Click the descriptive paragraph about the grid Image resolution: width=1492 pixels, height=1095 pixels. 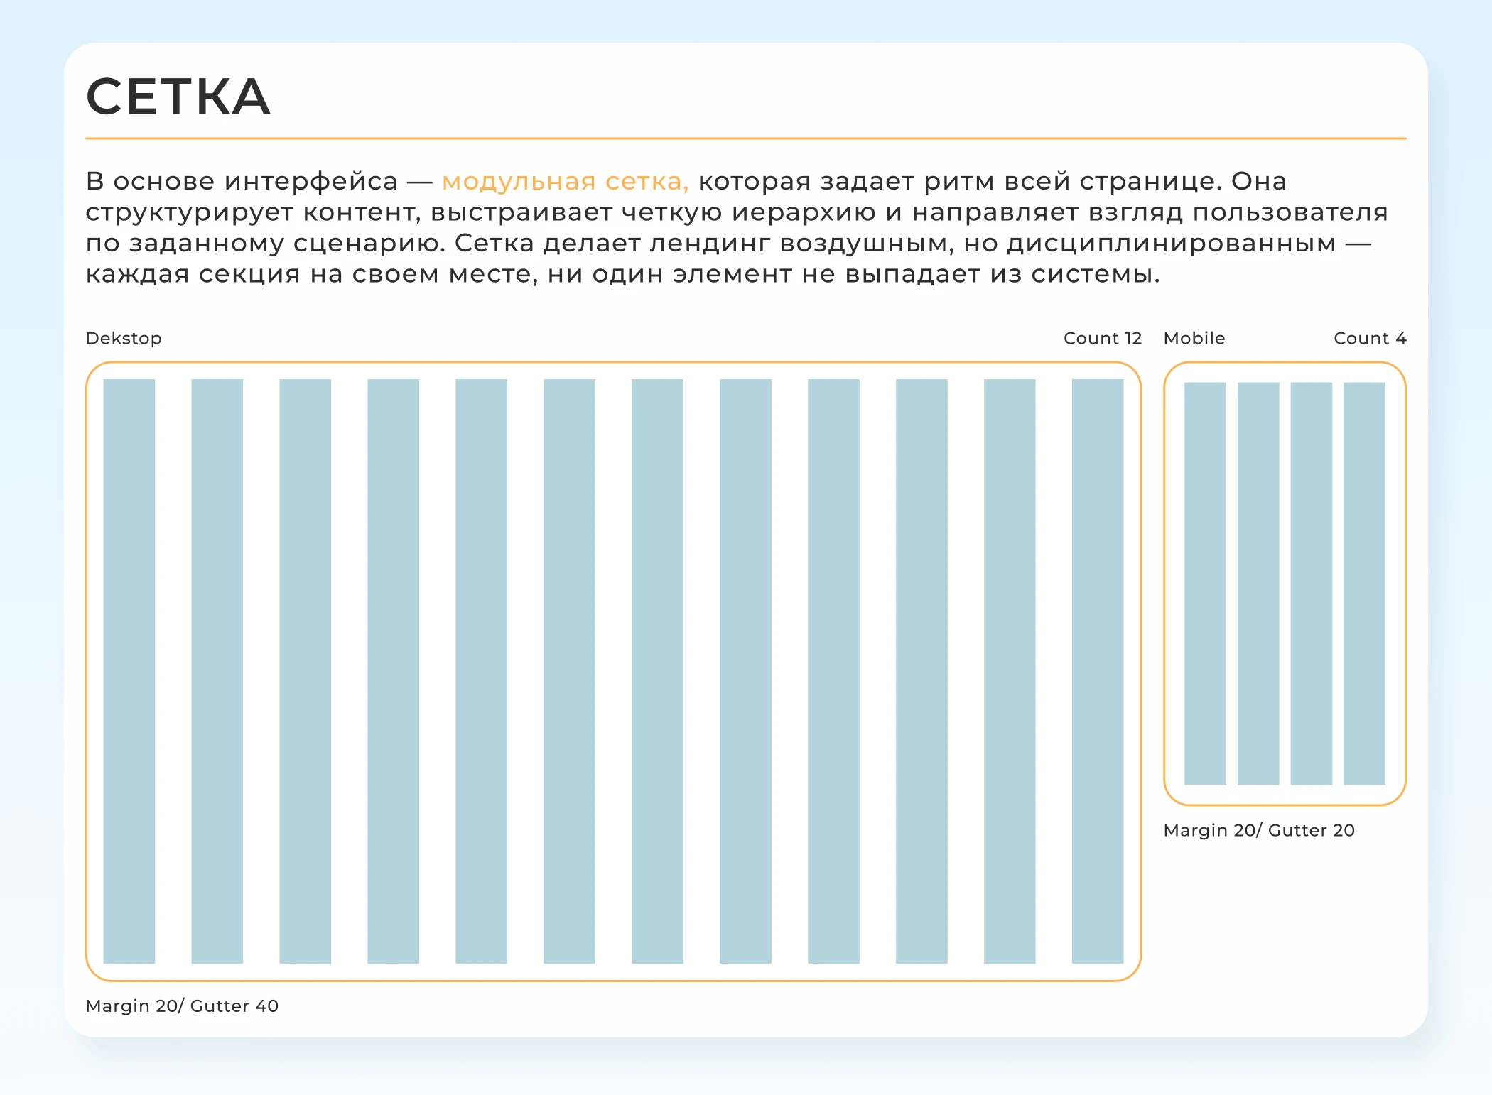[737, 227]
